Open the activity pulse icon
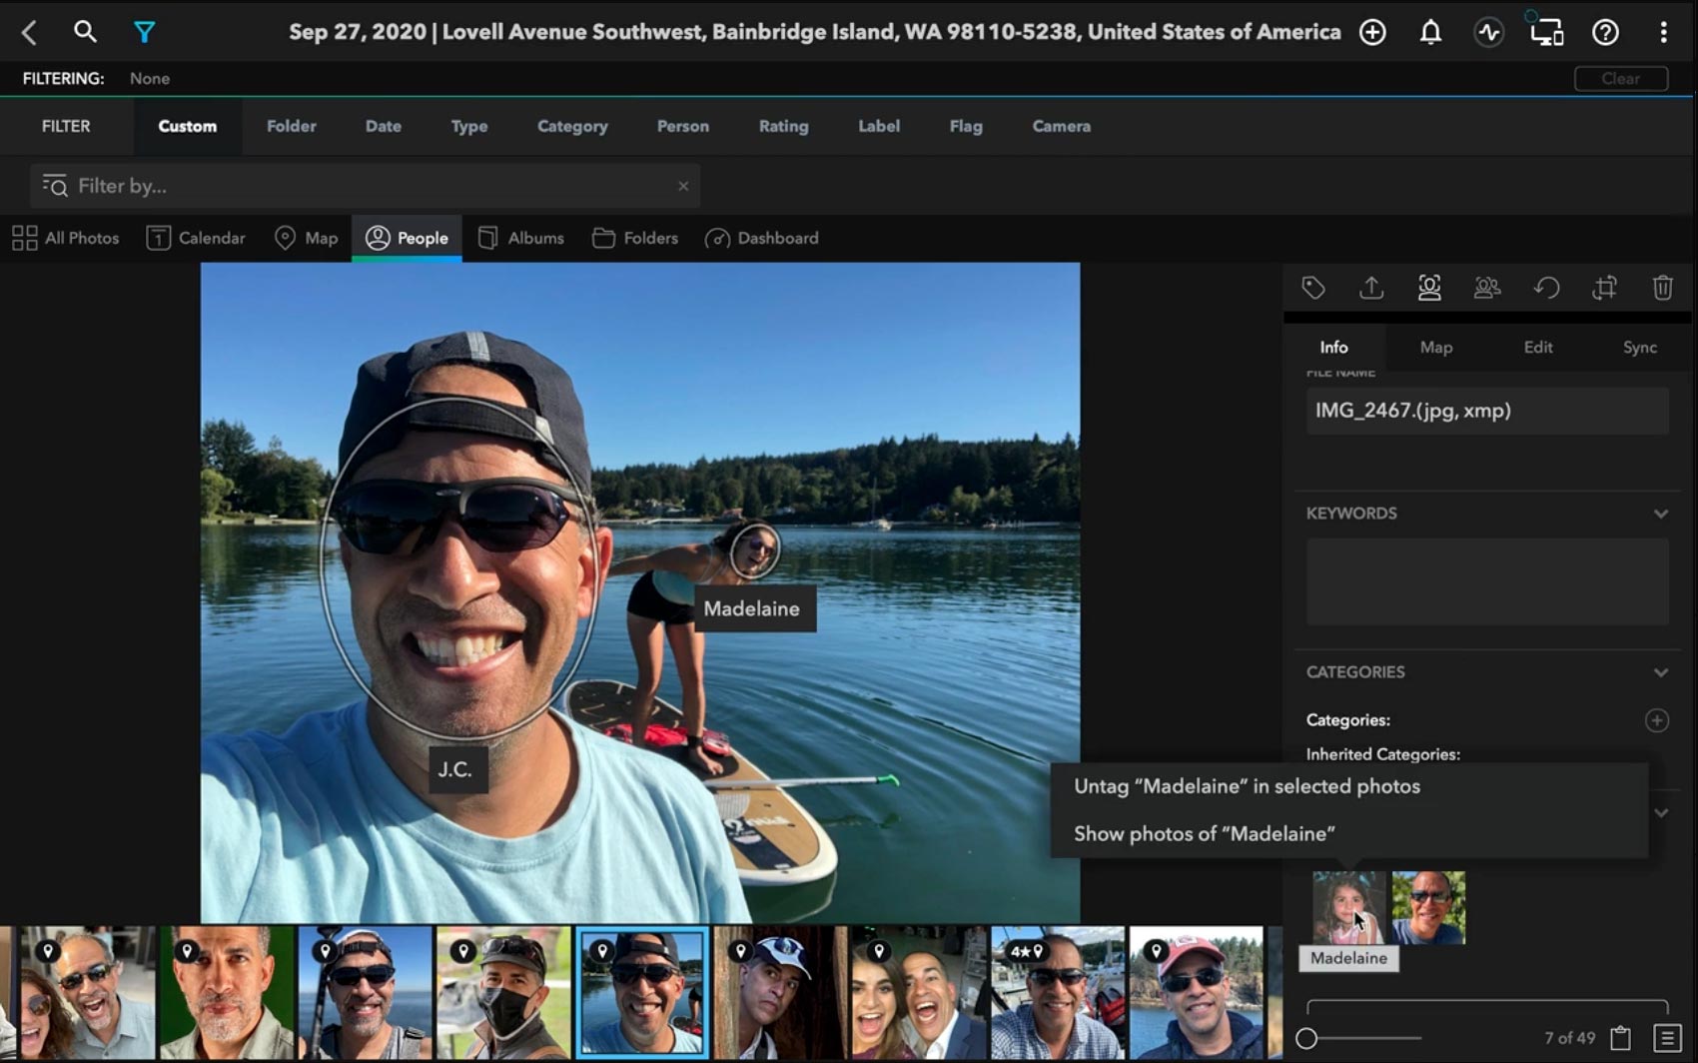 coord(1488,32)
